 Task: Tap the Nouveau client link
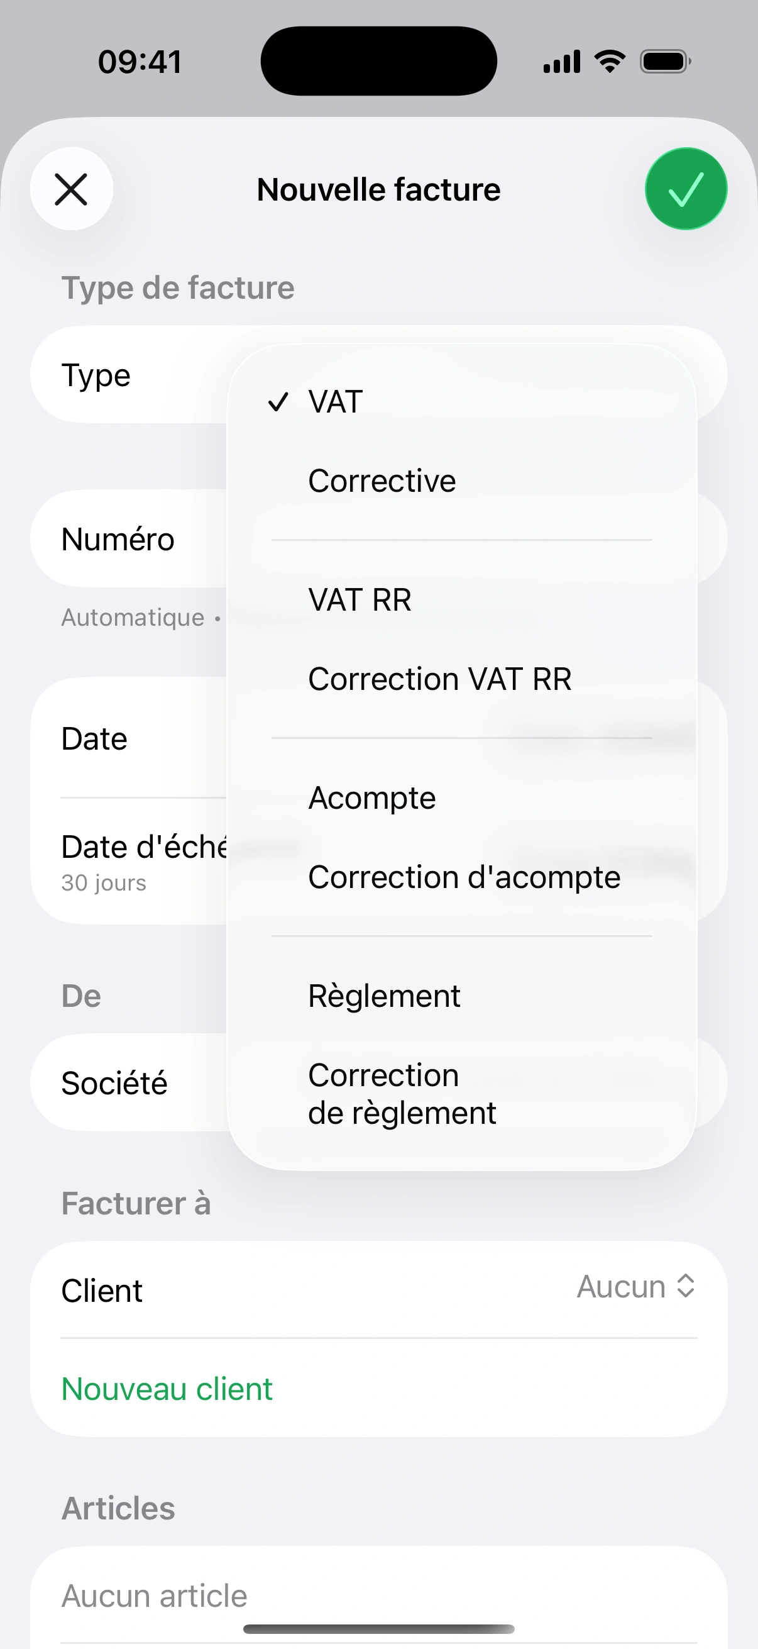(167, 1389)
